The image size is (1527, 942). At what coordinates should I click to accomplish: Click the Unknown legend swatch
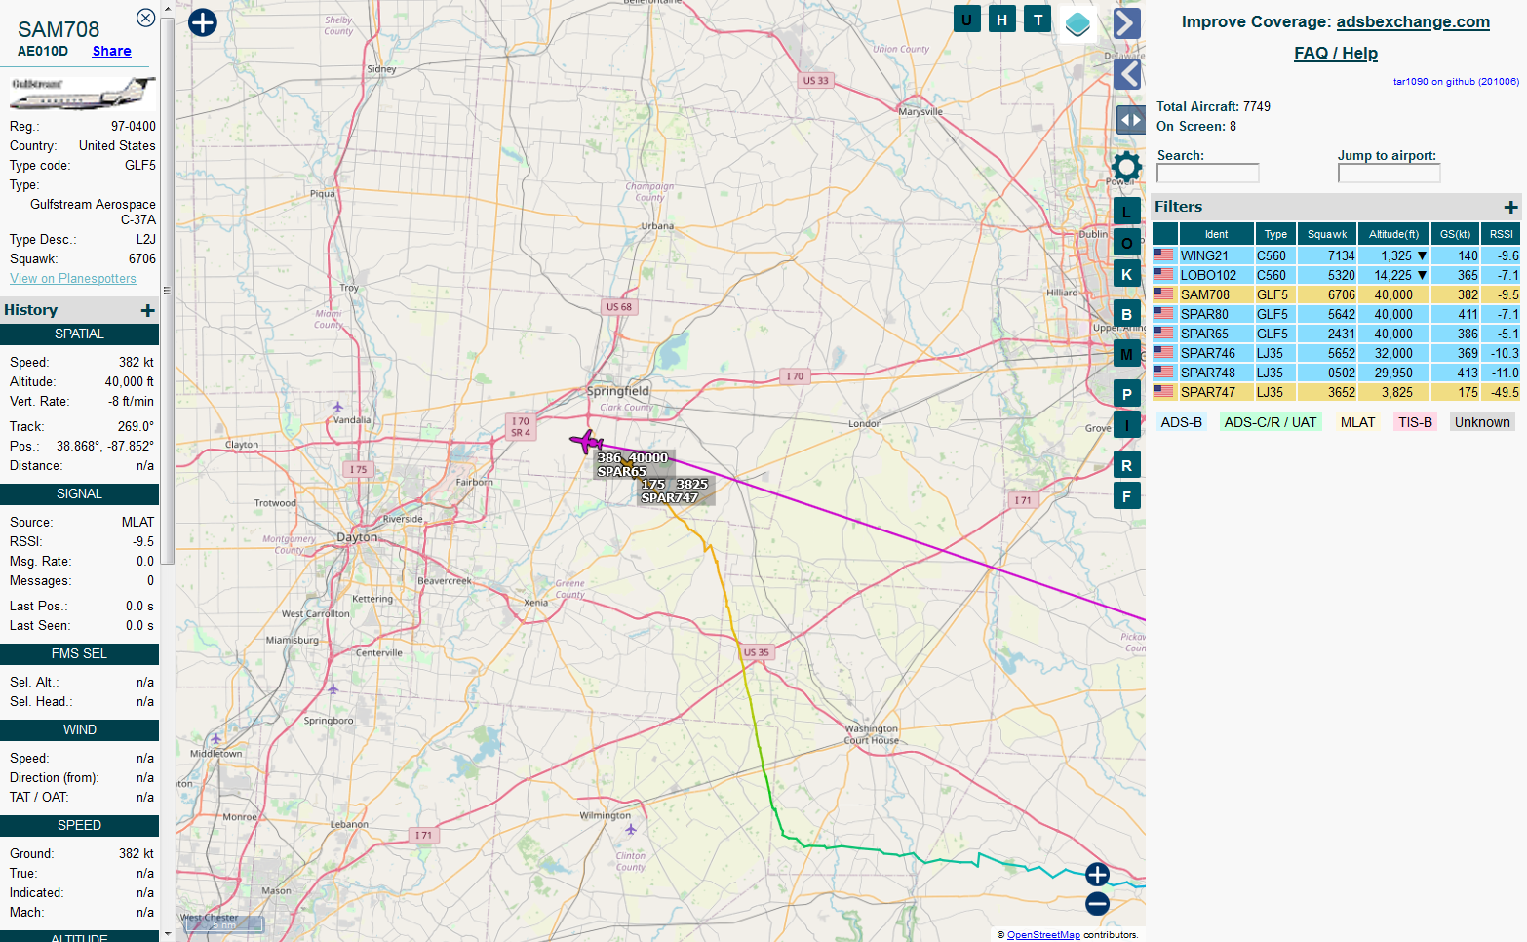(1482, 422)
